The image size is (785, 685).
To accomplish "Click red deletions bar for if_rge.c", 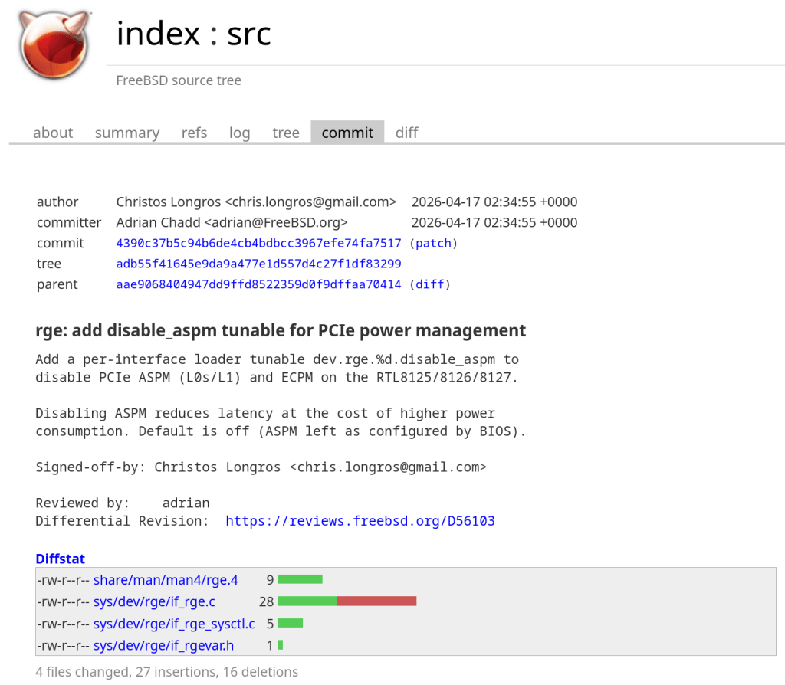I will click(376, 601).
